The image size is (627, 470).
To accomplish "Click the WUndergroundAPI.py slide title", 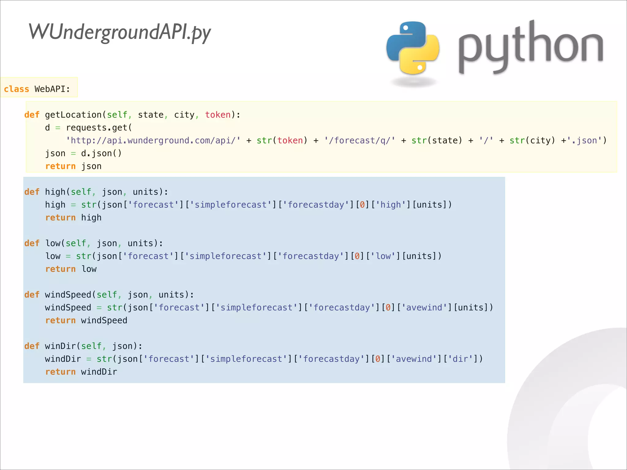I will pos(119,32).
